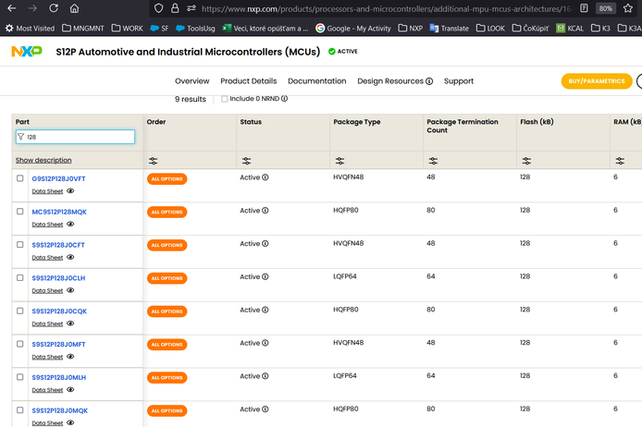Open the Package Termination Count filter icon
This screenshot has height=427, width=642.
tap(433, 161)
